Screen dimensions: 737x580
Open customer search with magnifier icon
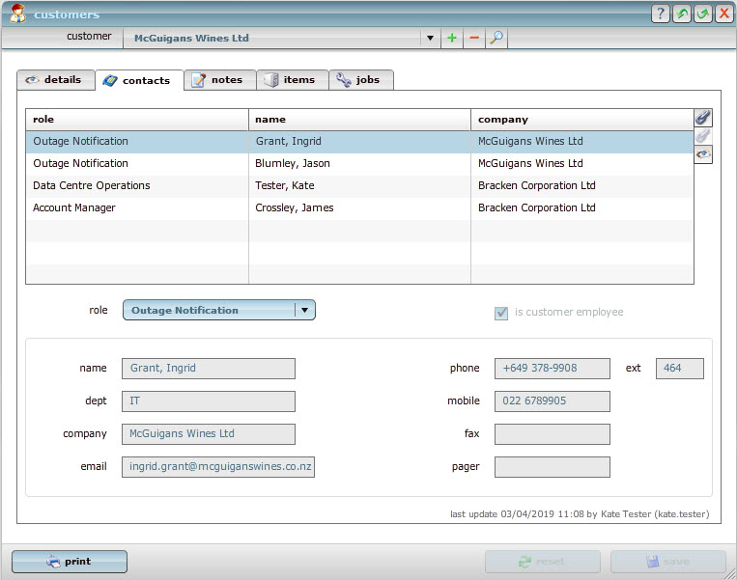pyautogui.click(x=496, y=39)
